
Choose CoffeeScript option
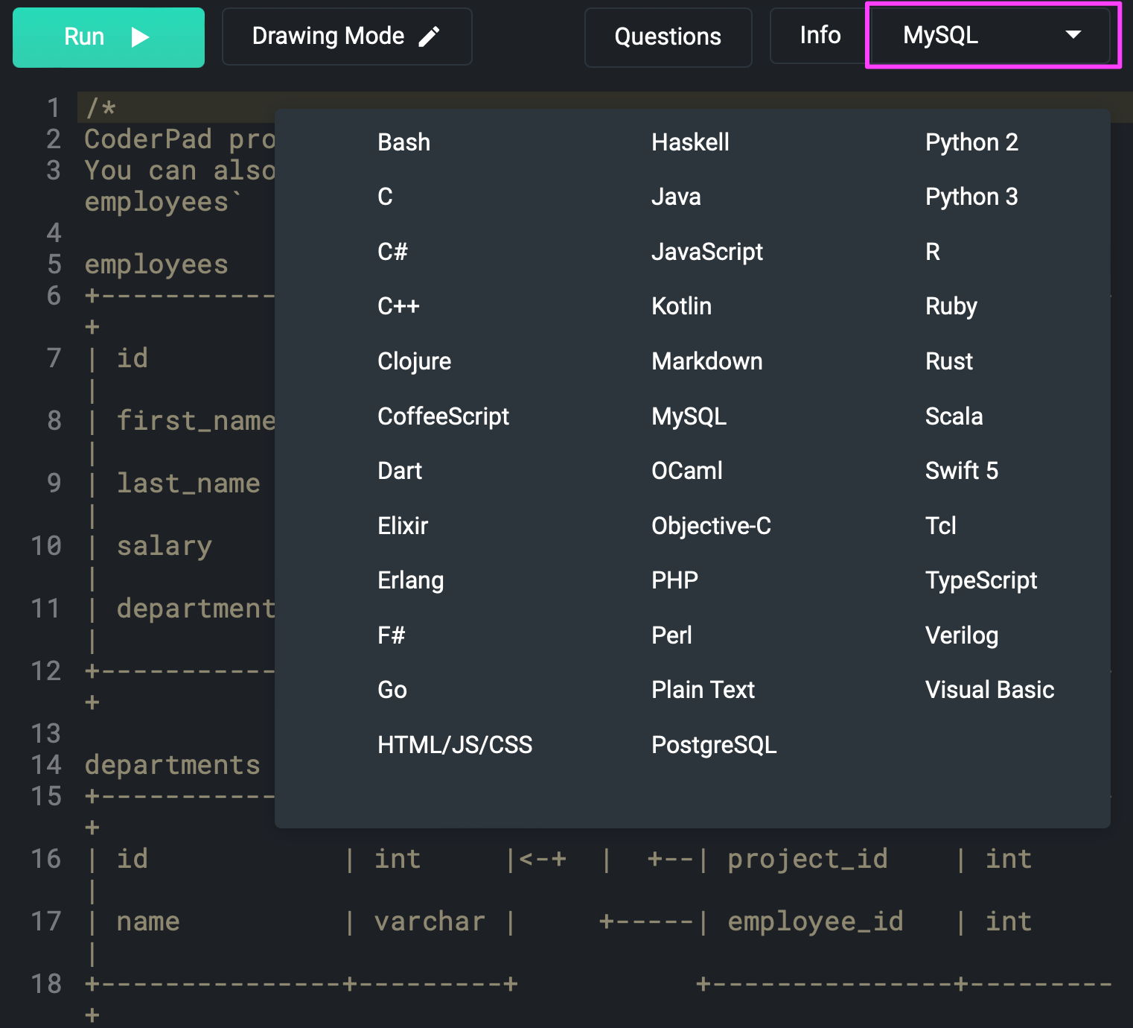pyautogui.click(x=444, y=416)
